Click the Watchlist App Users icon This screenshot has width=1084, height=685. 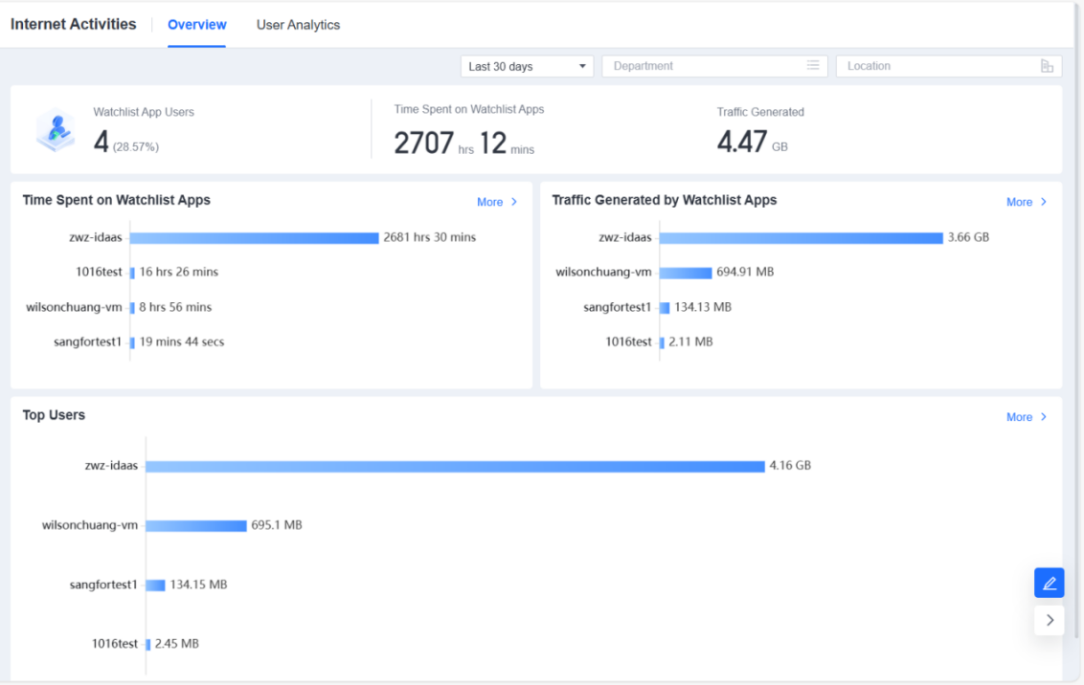[x=56, y=130]
